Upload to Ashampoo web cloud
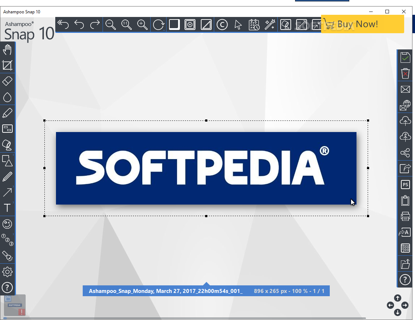Screen dimensions: 415x320 click(405, 137)
